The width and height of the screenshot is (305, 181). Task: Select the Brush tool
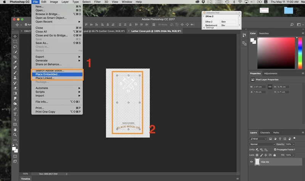[x=15, y=73]
